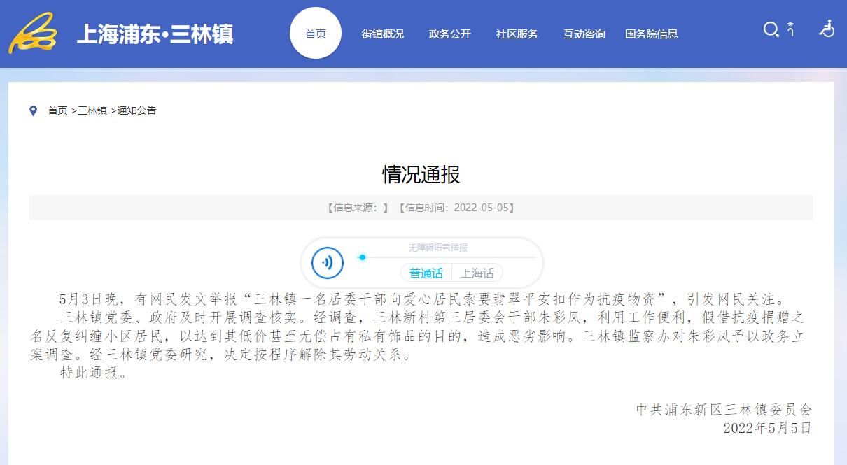Click 三林镇 breadcrumb link
The width and height of the screenshot is (847, 465).
pos(92,110)
